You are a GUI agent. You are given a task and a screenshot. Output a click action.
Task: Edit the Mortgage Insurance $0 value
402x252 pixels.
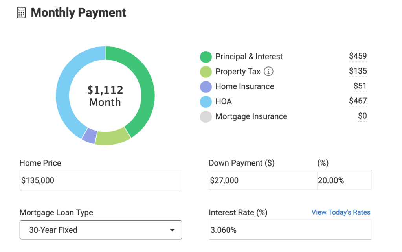(362, 116)
